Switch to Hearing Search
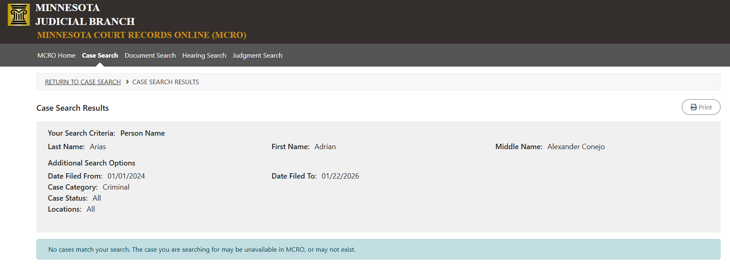The width and height of the screenshot is (730, 275). tap(204, 56)
